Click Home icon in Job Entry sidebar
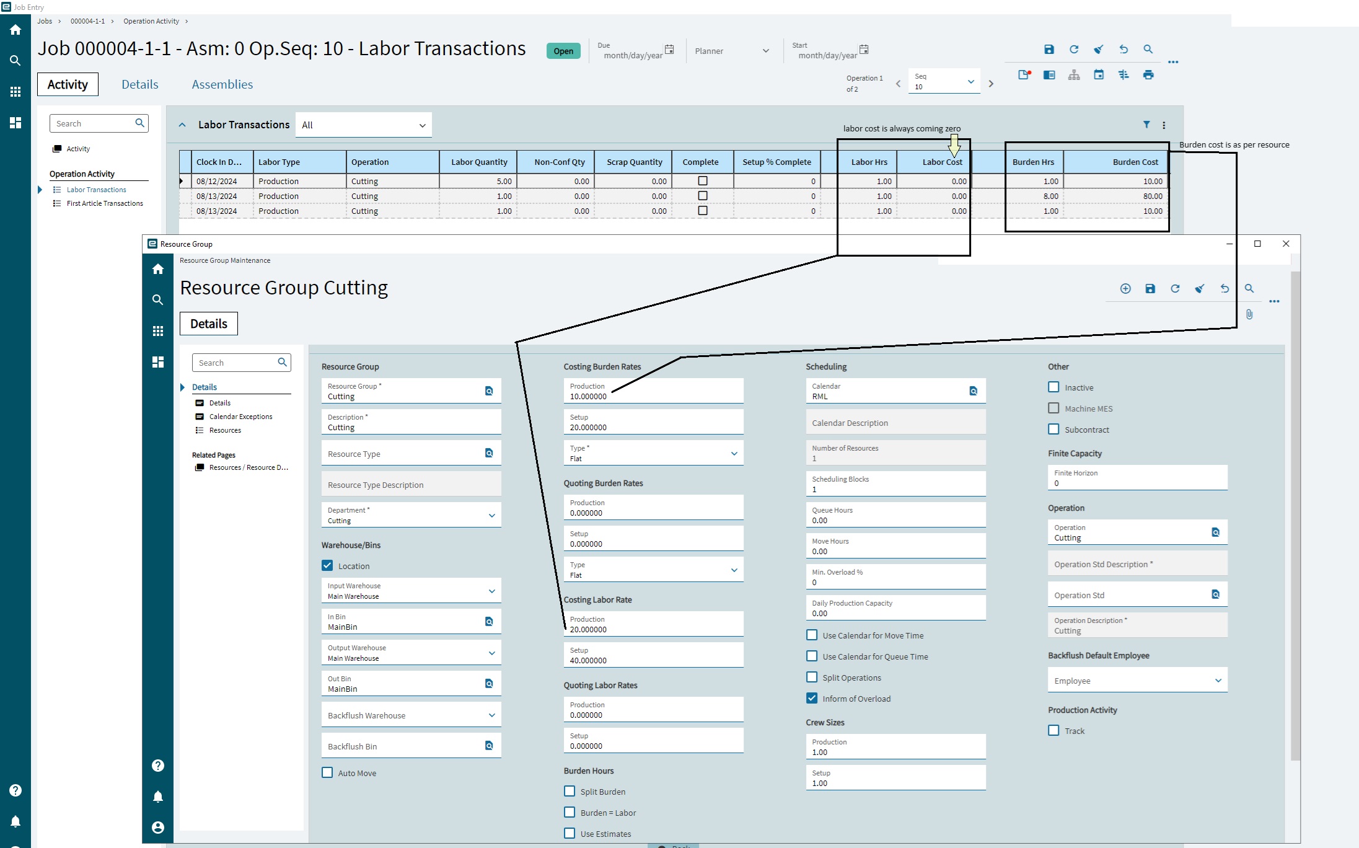 15,30
